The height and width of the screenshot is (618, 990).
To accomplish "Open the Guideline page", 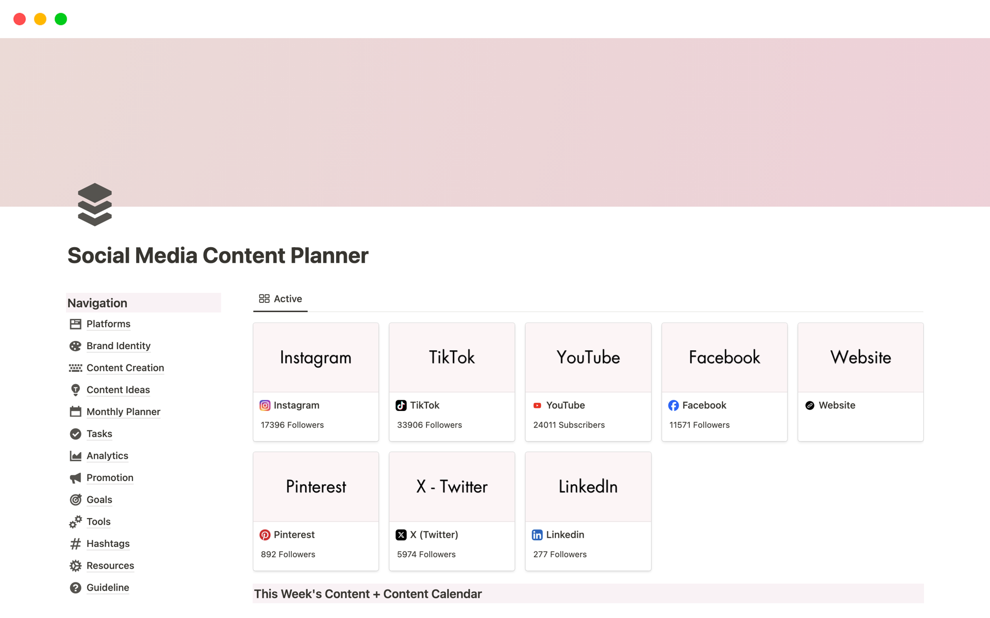I will 108,588.
